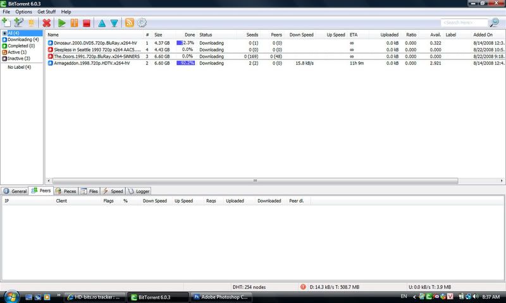Switch to the Speed tab

click(113, 191)
